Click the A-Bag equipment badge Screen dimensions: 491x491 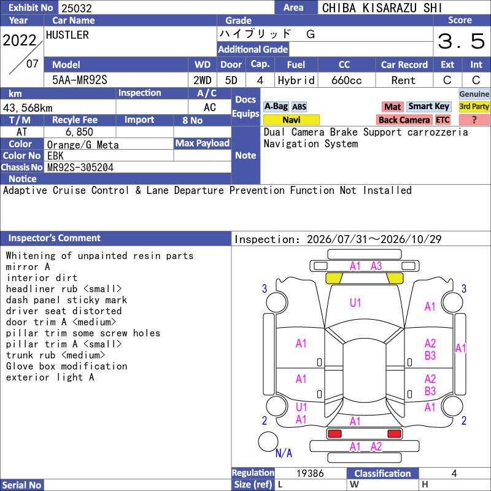pos(276,106)
